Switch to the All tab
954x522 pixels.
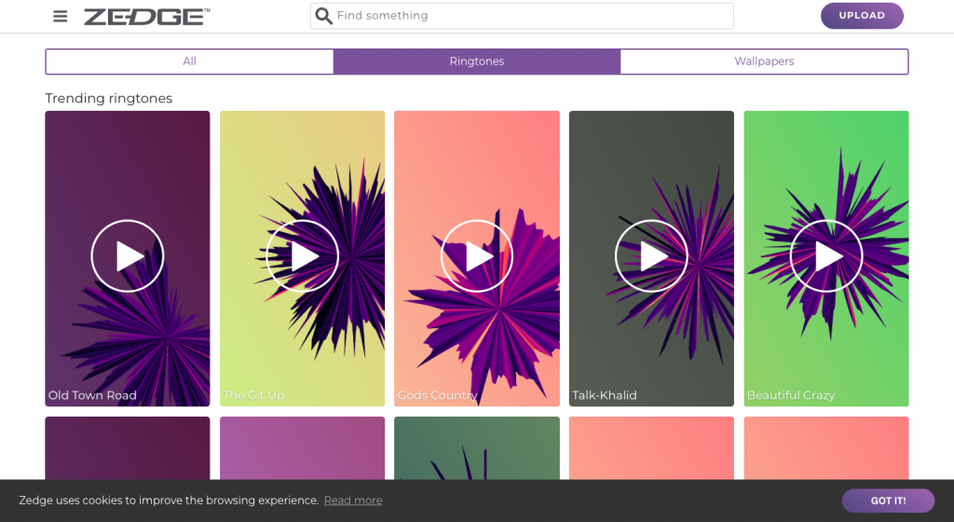[190, 62]
